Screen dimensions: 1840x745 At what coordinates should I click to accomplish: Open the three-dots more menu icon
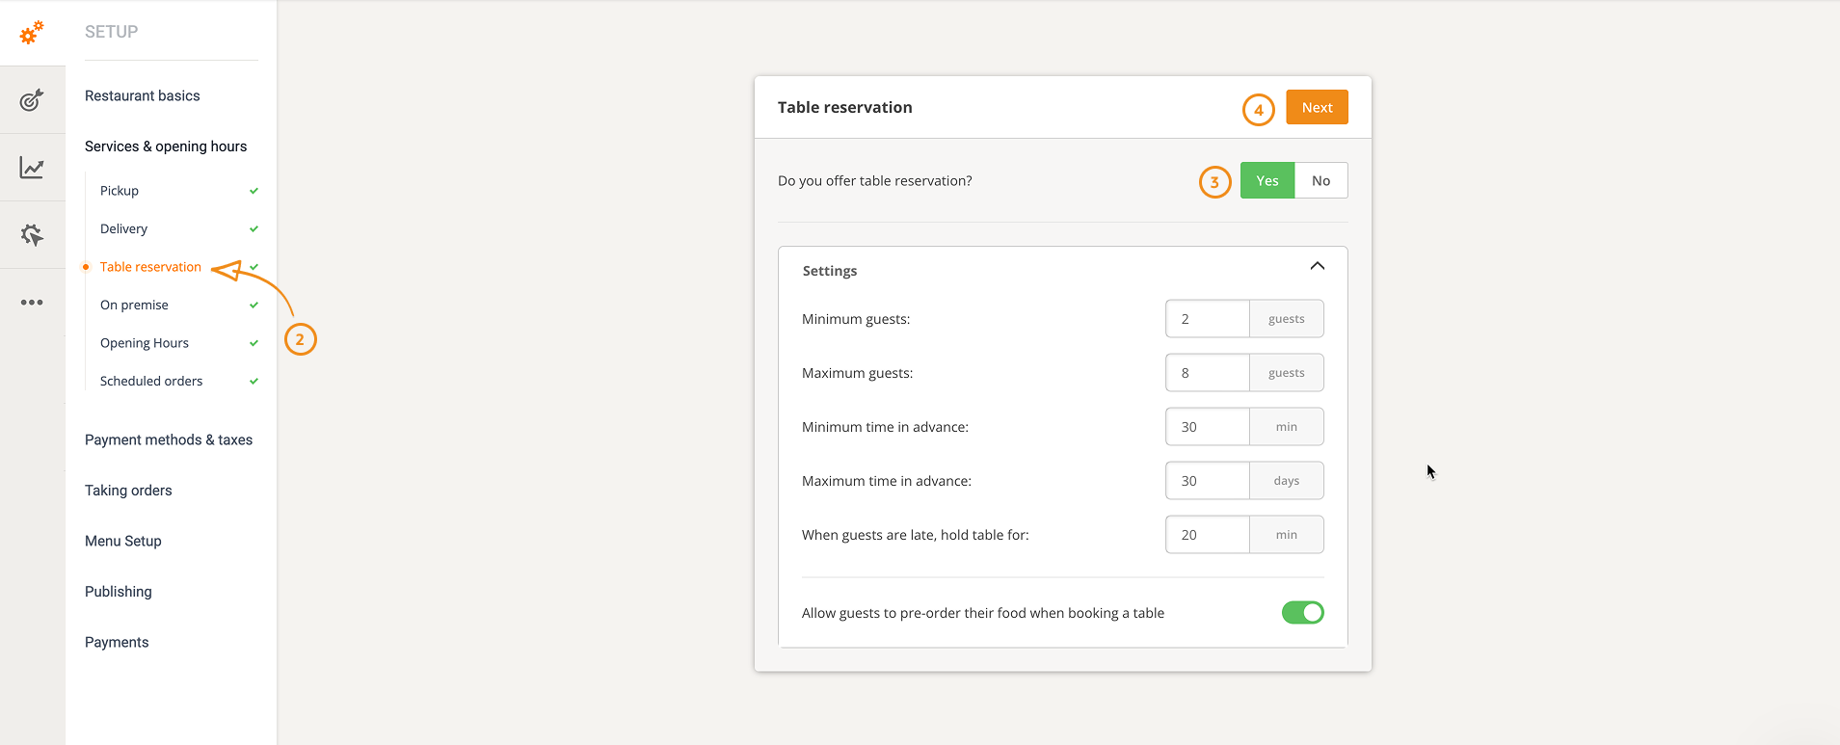[32, 303]
